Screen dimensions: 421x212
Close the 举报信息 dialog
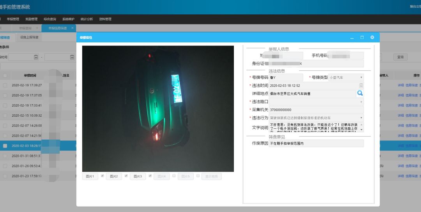[372, 37]
